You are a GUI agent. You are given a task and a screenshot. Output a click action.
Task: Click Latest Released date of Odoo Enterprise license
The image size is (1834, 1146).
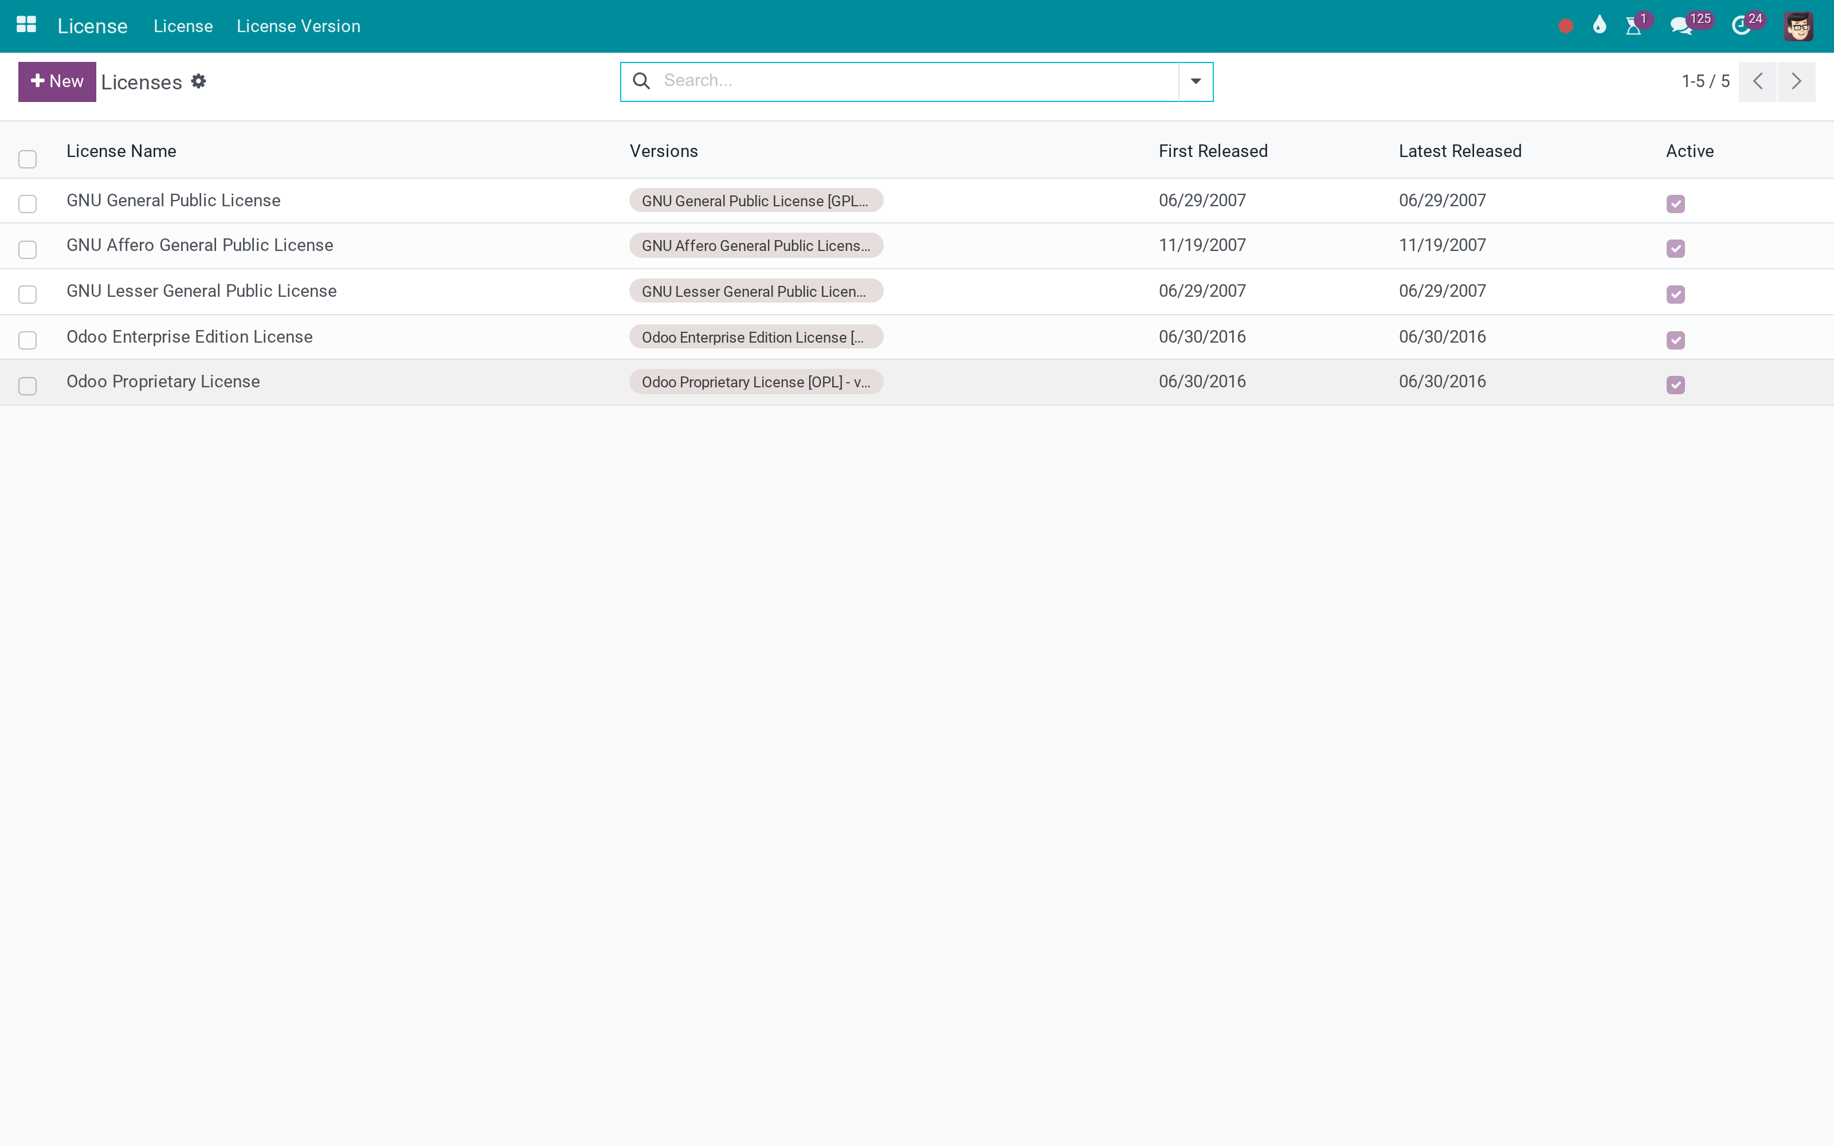[x=1442, y=336]
